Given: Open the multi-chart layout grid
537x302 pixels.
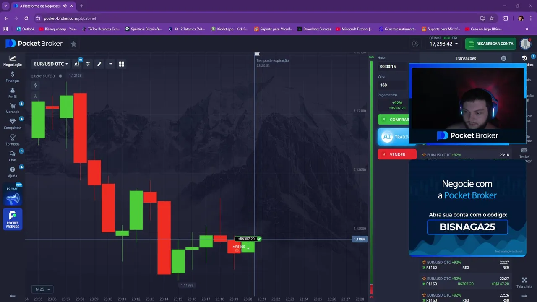Looking at the screenshot, I should pos(121,64).
